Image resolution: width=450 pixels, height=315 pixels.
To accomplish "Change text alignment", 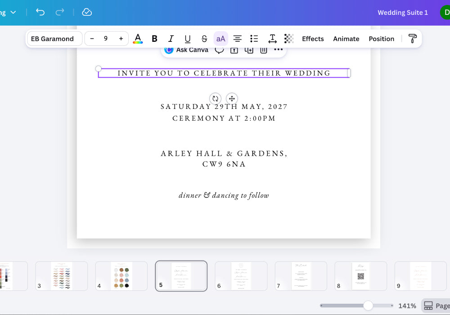I will click(x=237, y=39).
